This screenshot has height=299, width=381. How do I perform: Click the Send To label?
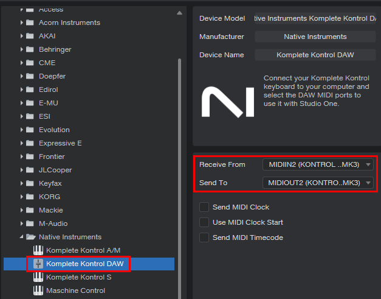213,183
